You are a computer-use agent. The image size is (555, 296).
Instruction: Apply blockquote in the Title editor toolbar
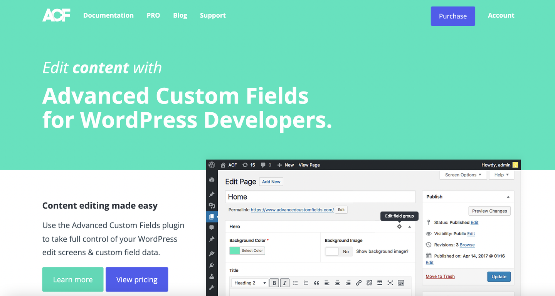click(x=316, y=283)
